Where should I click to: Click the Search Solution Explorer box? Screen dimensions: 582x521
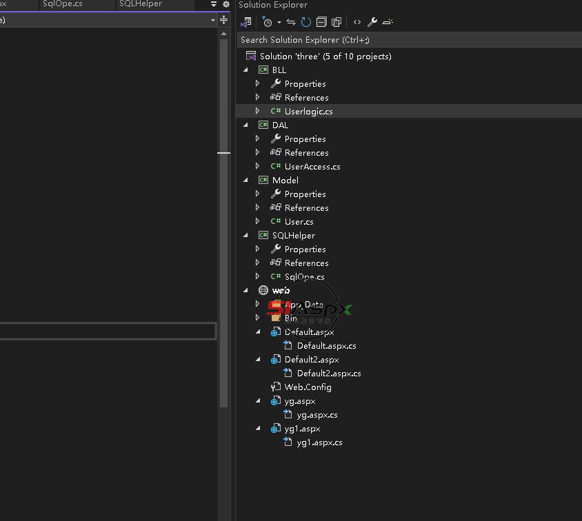tap(407, 40)
